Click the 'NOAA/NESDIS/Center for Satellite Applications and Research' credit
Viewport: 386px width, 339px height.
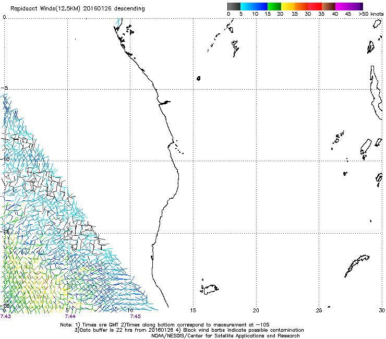[225, 335]
